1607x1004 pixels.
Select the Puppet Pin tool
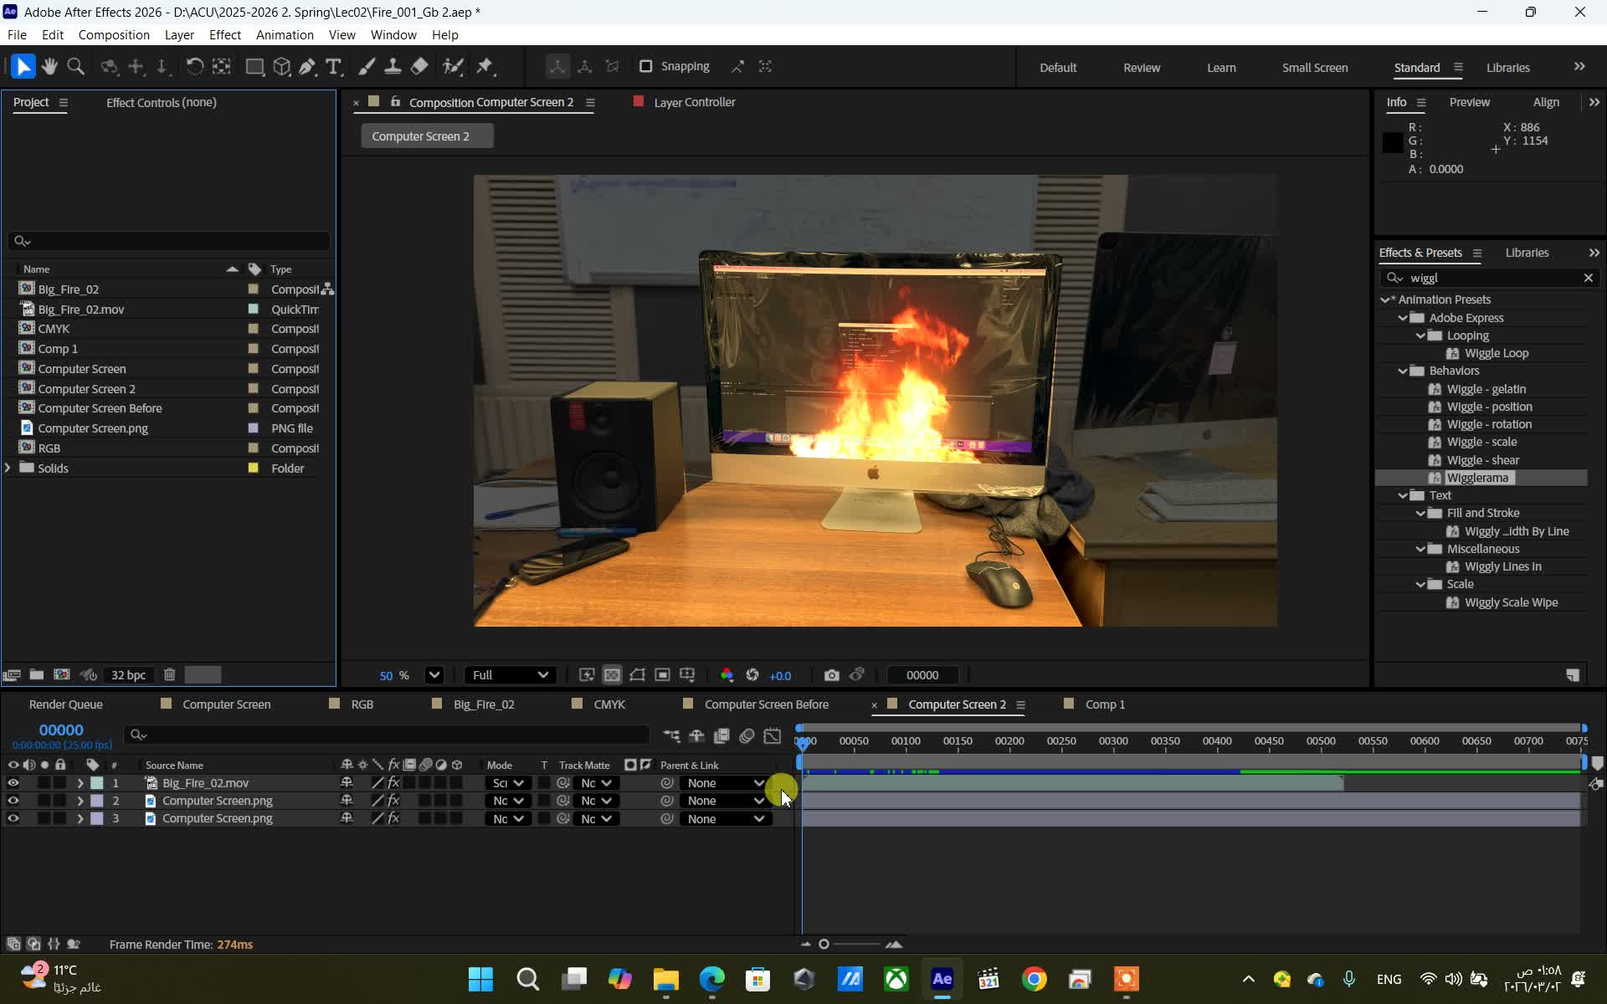(x=485, y=67)
